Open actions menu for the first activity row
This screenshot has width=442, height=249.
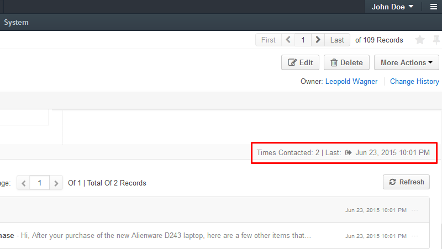pos(415,210)
